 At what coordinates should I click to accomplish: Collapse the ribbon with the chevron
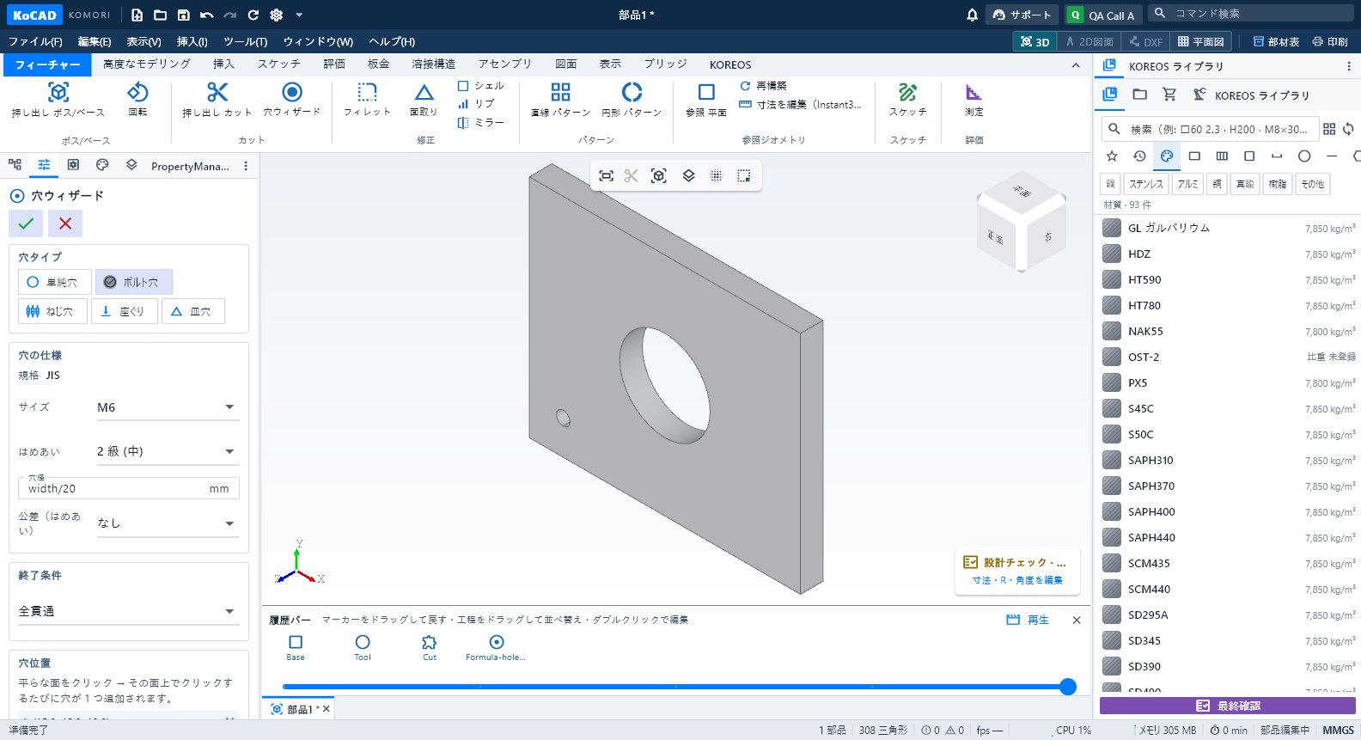click(x=1076, y=65)
